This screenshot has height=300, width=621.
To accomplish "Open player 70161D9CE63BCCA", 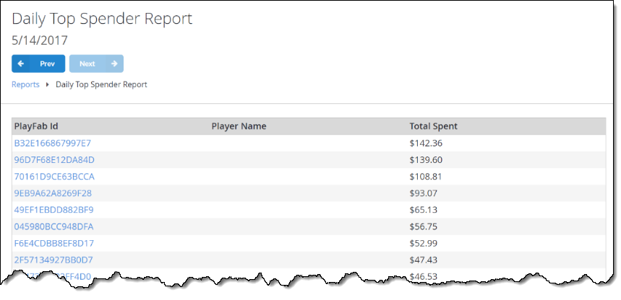I will [x=54, y=176].
